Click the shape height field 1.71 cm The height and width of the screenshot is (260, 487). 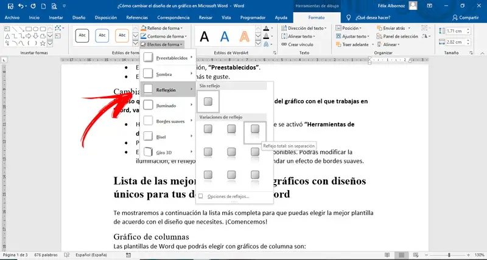(x=455, y=31)
